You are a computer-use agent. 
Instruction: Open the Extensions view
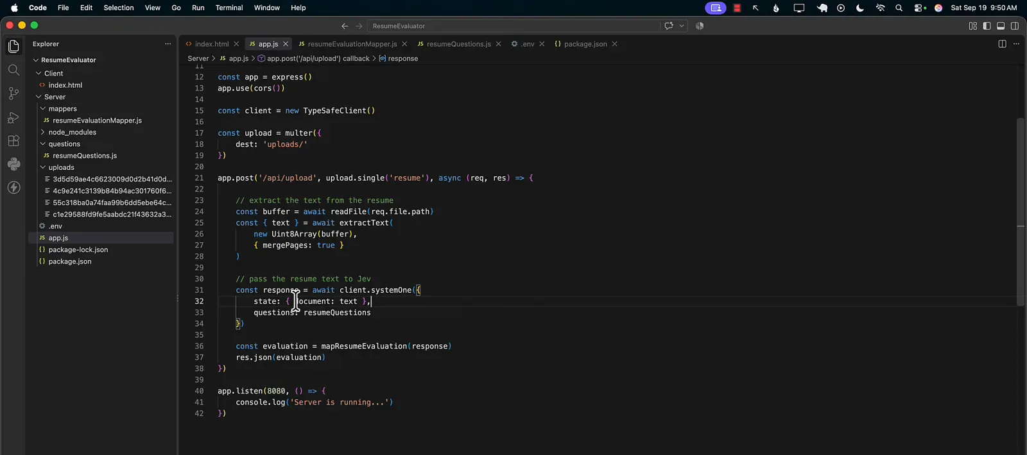click(13, 140)
